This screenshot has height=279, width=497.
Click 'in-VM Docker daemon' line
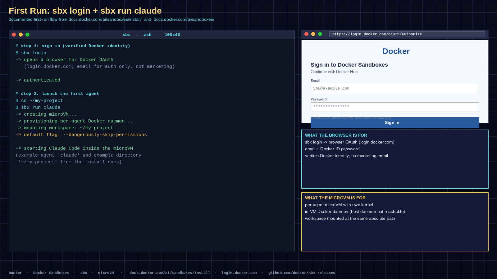point(355,211)
